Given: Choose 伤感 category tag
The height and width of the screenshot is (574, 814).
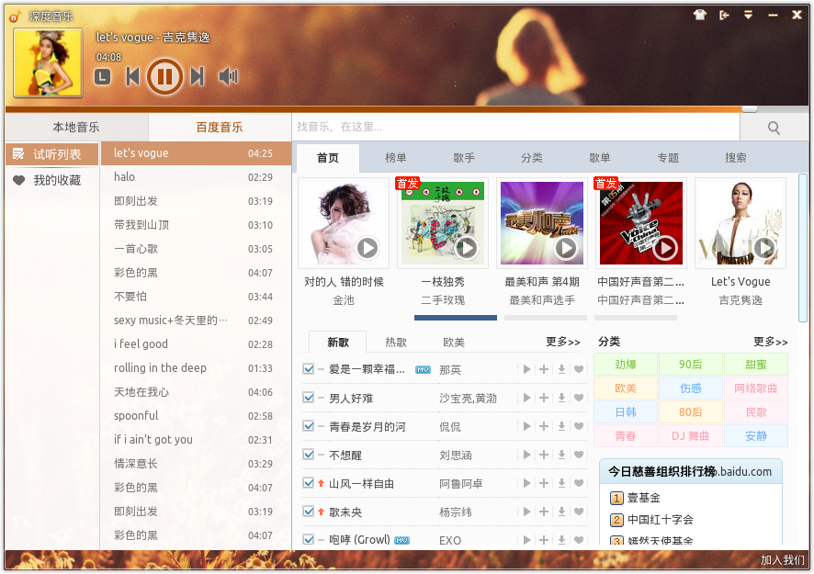Looking at the screenshot, I should pyautogui.click(x=691, y=388).
